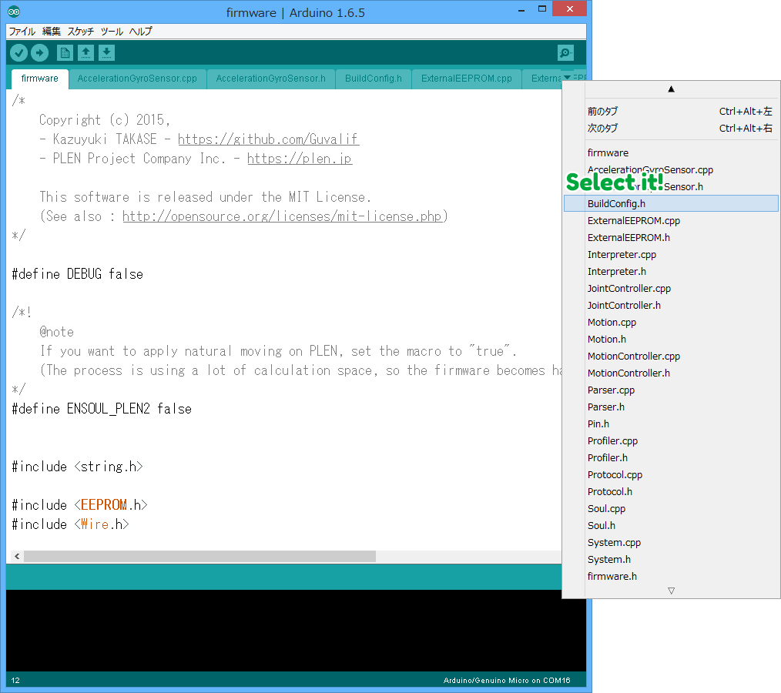
Task: Select MotionController.cpp in the list
Action: (x=671, y=356)
